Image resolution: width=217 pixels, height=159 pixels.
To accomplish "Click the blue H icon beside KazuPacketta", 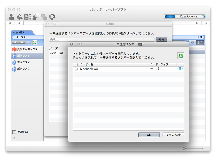I will (203, 17).
